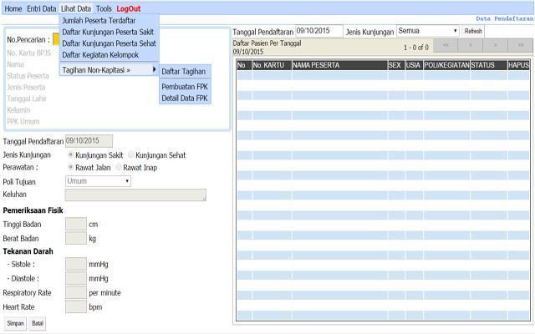
Task: Select Kunjungan Sehat radio button
Action: coord(130,154)
